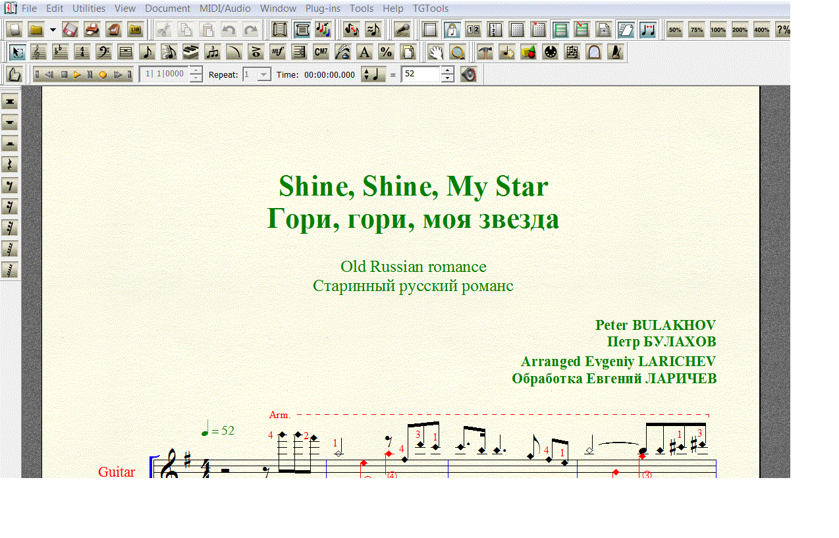The width and height of the screenshot is (839, 538).
Task: Select the Chord tool labeled CM7
Action: point(321,52)
